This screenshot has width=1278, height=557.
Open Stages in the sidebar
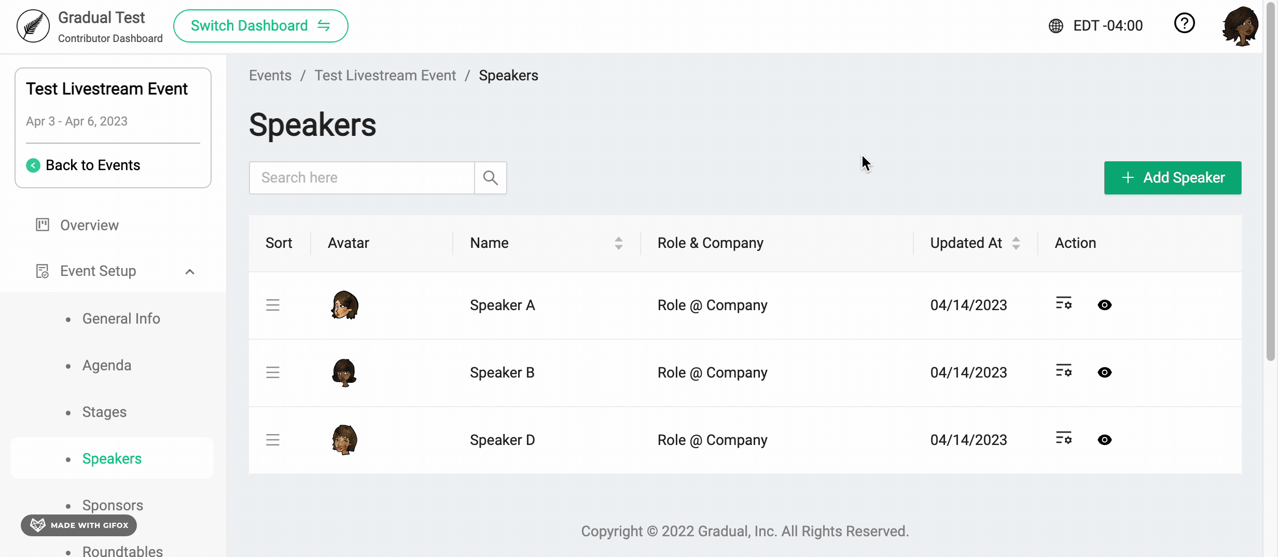104,412
